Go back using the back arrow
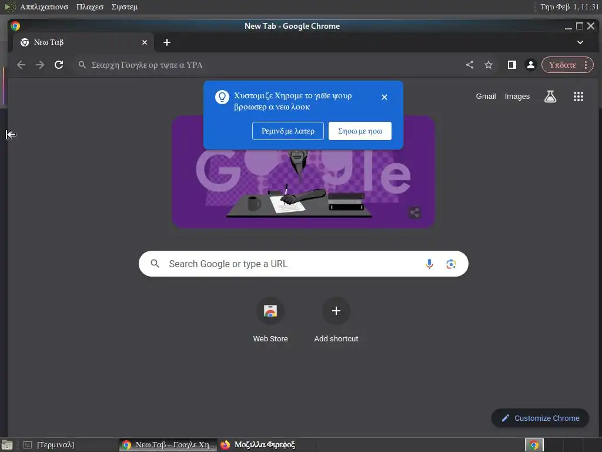The height and width of the screenshot is (452, 602). [21, 65]
